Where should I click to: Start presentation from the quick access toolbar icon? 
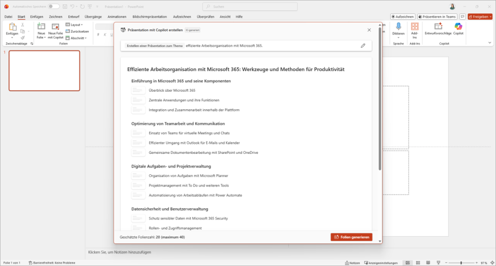90,6
